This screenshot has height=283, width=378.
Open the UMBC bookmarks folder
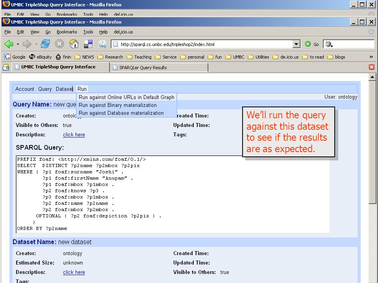pyautogui.click(x=235, y=57)
